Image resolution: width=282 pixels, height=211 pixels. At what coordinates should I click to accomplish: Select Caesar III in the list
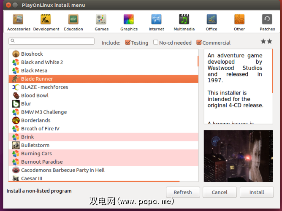103,178
